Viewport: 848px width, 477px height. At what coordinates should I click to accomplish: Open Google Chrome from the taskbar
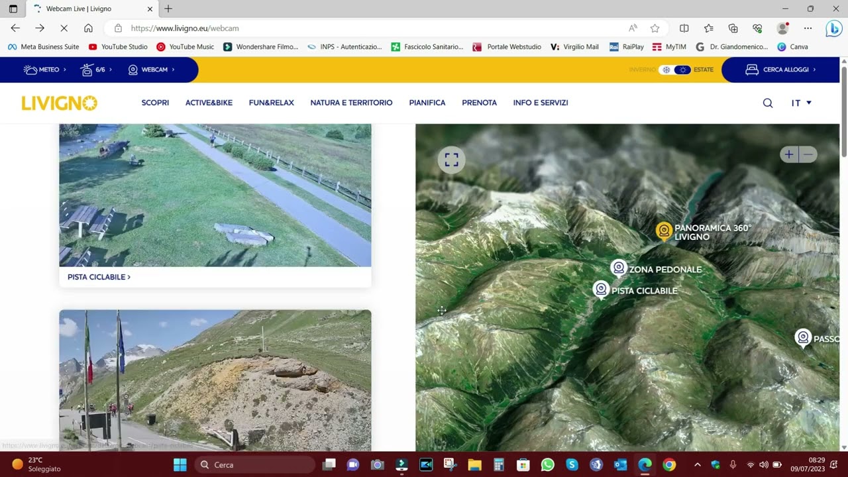[x=669, y=464]
